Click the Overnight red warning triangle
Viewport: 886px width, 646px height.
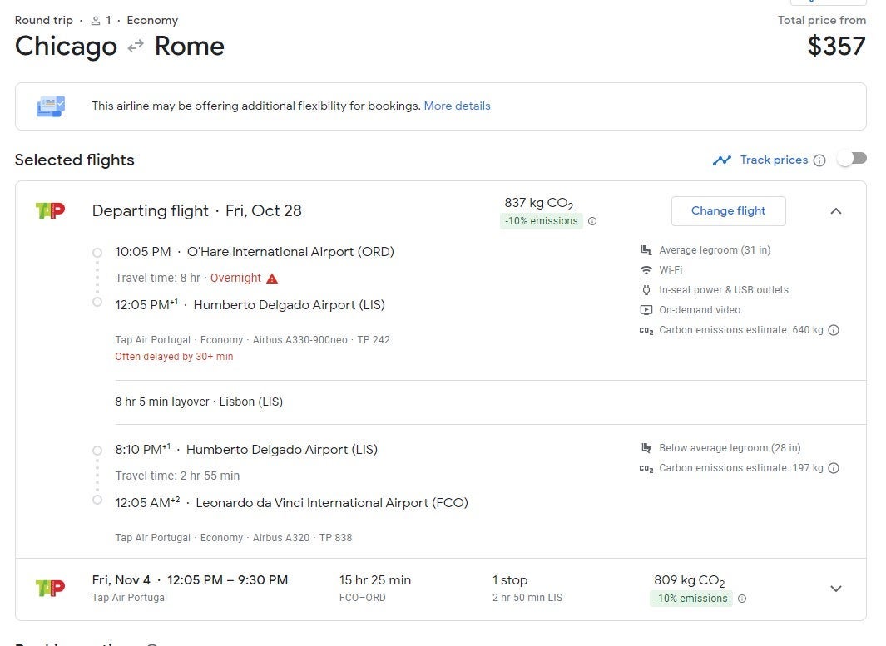pos(272,279)
